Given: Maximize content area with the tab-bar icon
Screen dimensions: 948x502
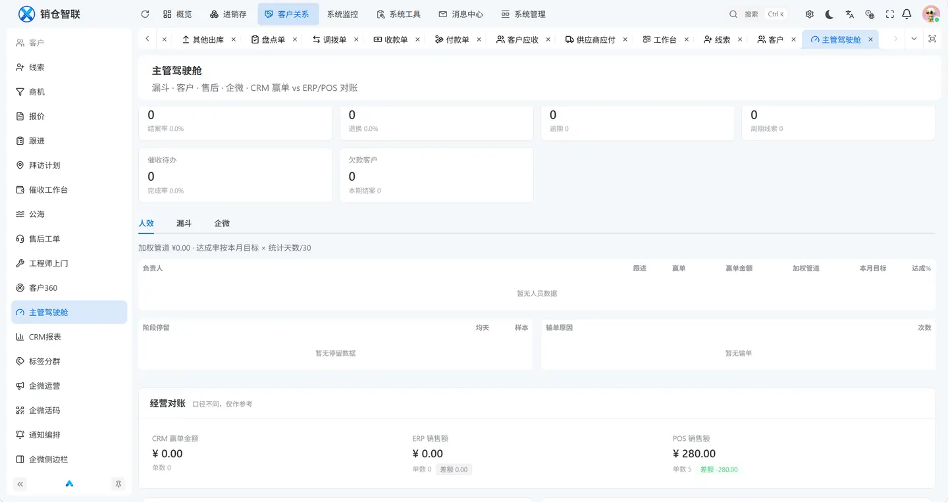Looking at the screenshot, I should pos(932,39).
